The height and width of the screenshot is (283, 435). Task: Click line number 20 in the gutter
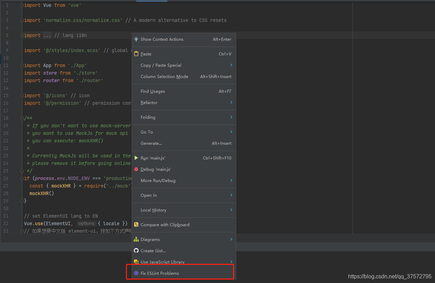pos(5,133)
